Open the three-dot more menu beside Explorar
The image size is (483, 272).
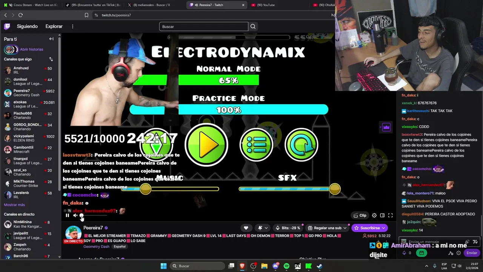pos(72,26)
